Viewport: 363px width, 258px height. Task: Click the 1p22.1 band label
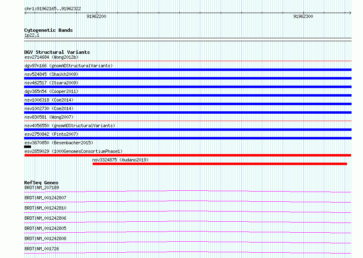point(32,35)
